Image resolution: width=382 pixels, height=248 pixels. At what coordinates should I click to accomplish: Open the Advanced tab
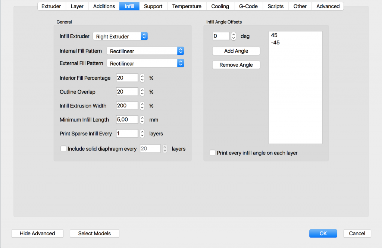click(x=328, y=6)
